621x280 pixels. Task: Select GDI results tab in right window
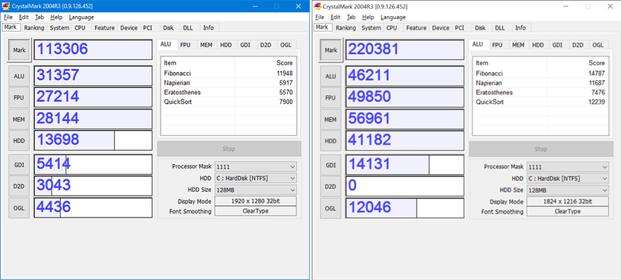(x=557, y=45)
